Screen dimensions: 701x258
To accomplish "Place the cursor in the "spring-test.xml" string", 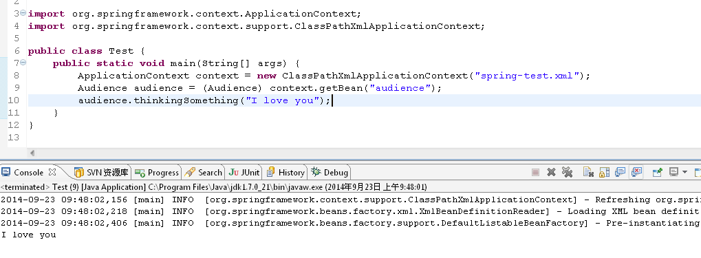I will 527,76.
